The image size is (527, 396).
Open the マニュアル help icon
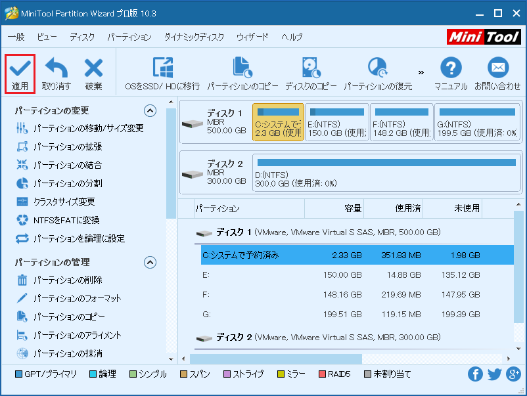click(451, 68)
